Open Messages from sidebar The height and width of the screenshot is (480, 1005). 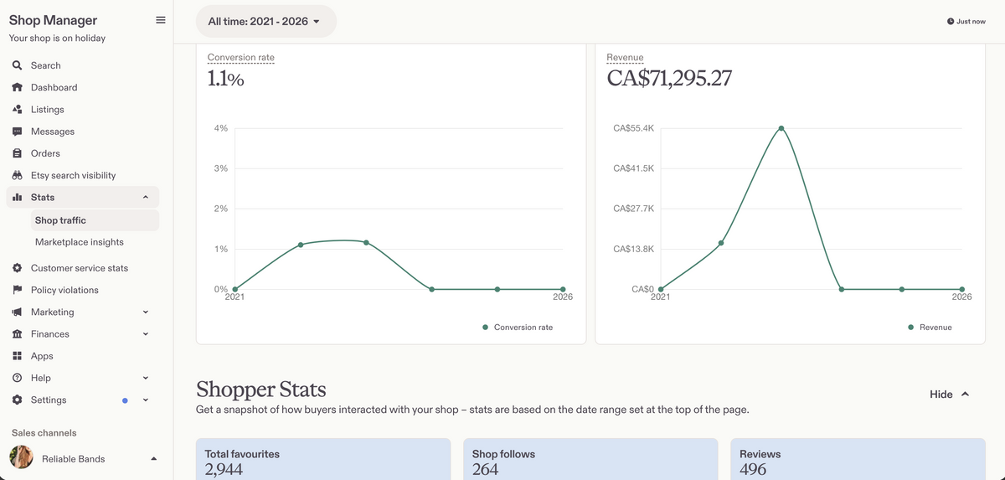tap(53, 132)
